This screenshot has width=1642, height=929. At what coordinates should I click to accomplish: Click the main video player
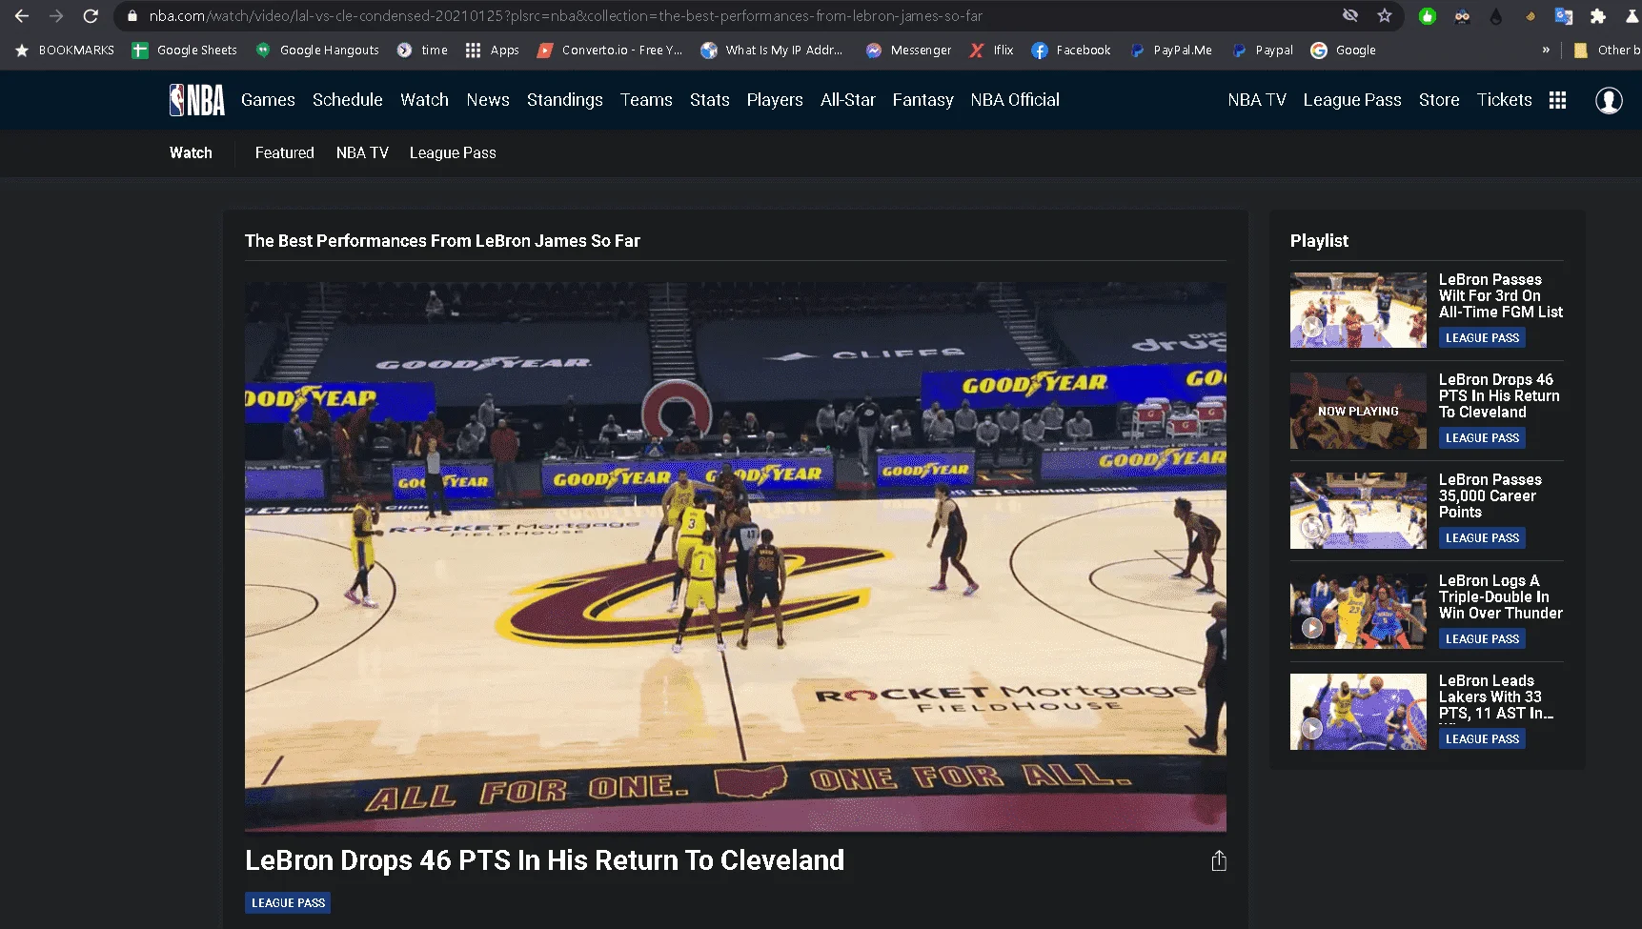click(x=735, y=556)
